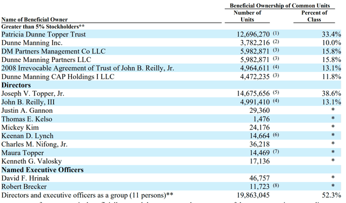Image resolution: width=346 pixels, height=203 pixels.
Task: Click the value 4,991,410
Action: [255, 102]
